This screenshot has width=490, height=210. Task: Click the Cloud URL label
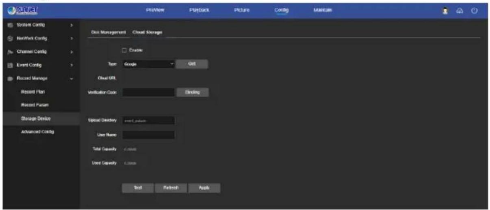107,78
